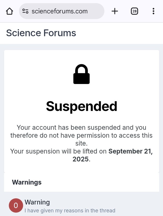Open site information tune icon
Screen dimensions: 163x216
(25, 11)
